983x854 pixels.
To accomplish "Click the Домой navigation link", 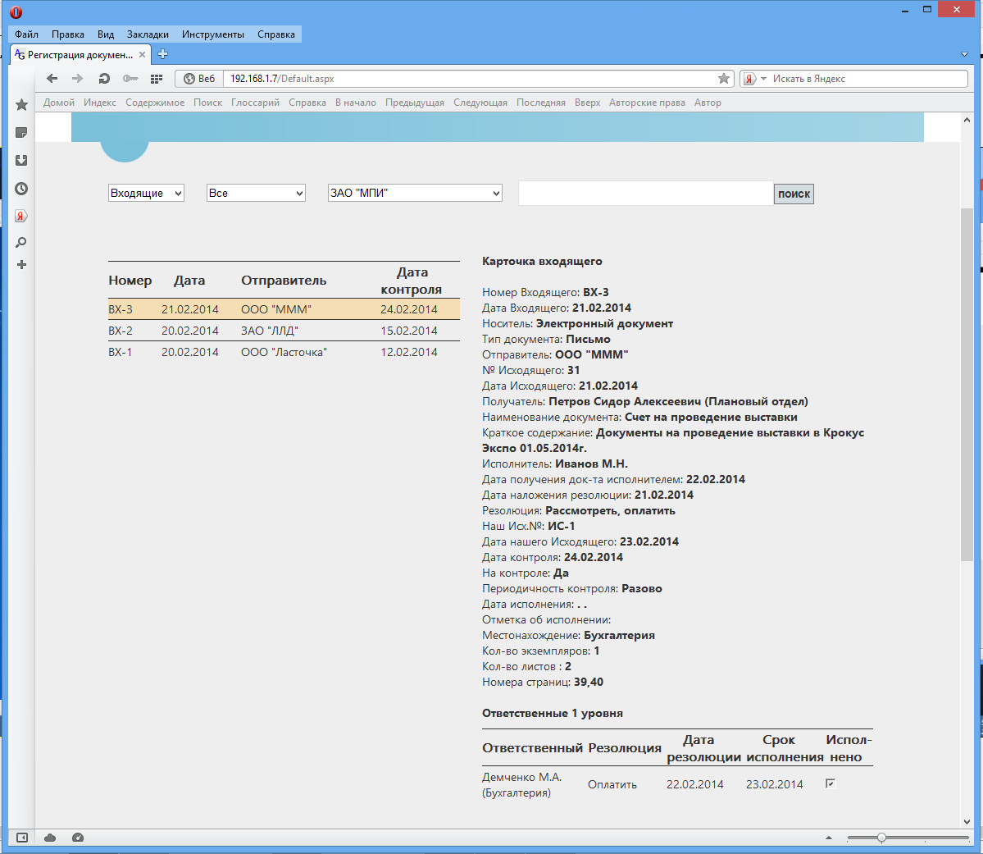I will 59,103.
